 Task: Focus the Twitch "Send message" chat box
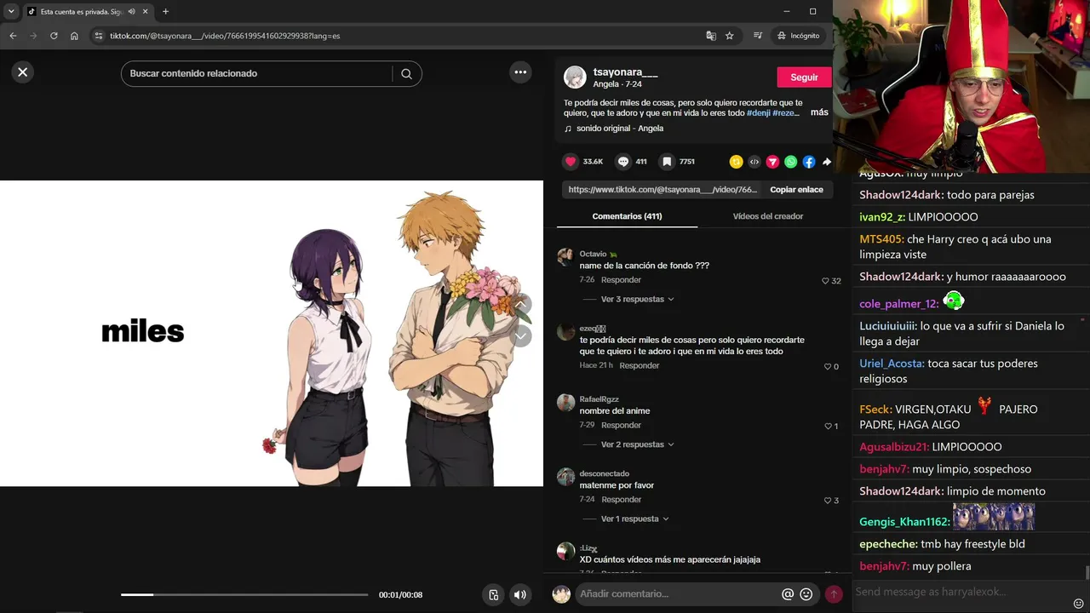[962, 592]
